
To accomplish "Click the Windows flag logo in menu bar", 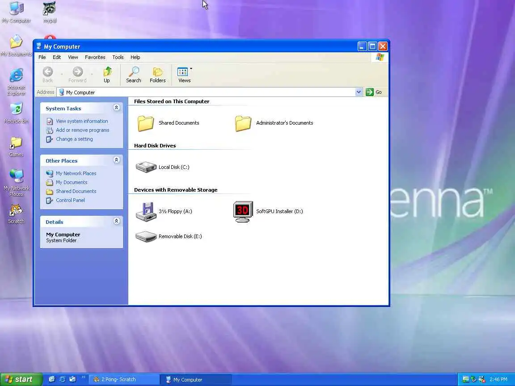I will (380, 57).
